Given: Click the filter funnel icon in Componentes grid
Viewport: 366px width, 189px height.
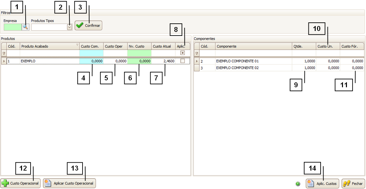Looking at the screenshot, I should [x=197, y=53].
